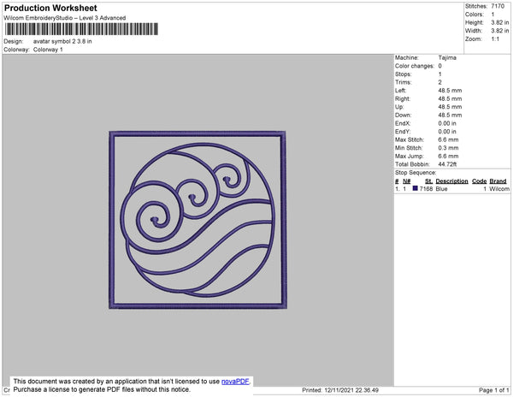Click the Height value 3.82 in
513x397 pixels.
(x=499, y=22)
